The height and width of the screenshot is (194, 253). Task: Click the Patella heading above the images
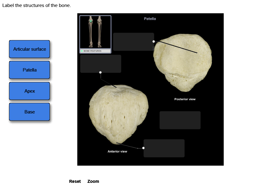tap(150, 18)
